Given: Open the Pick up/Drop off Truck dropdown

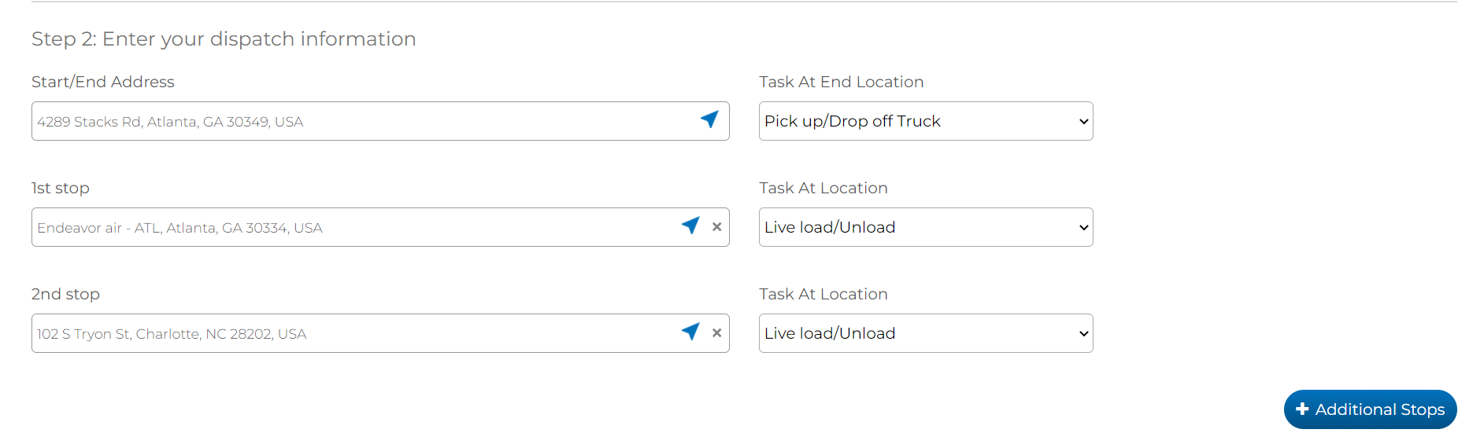Looking at the screenshot, I should click(925, 121).
